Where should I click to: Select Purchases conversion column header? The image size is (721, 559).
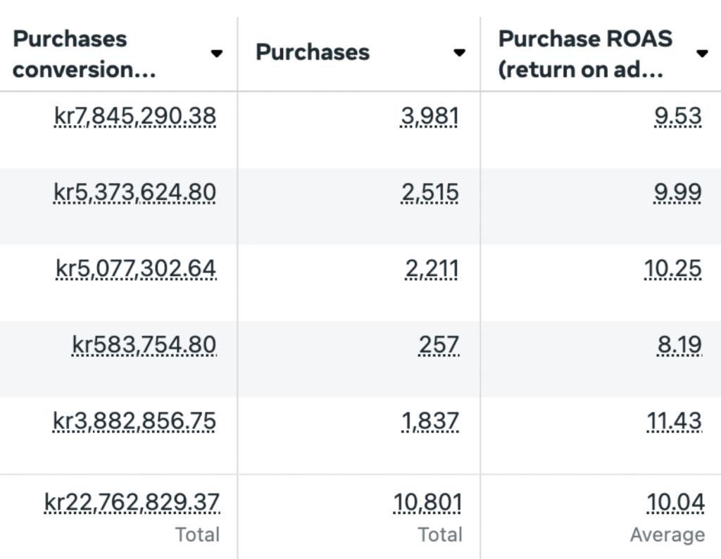[84, 54]
